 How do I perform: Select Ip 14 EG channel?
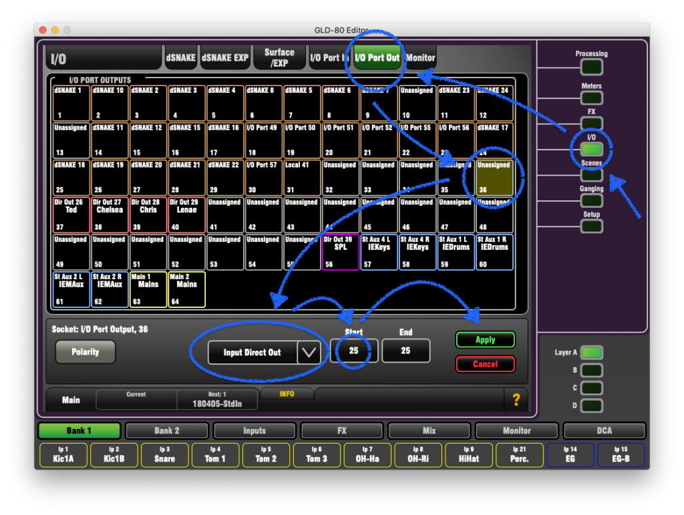570,455
